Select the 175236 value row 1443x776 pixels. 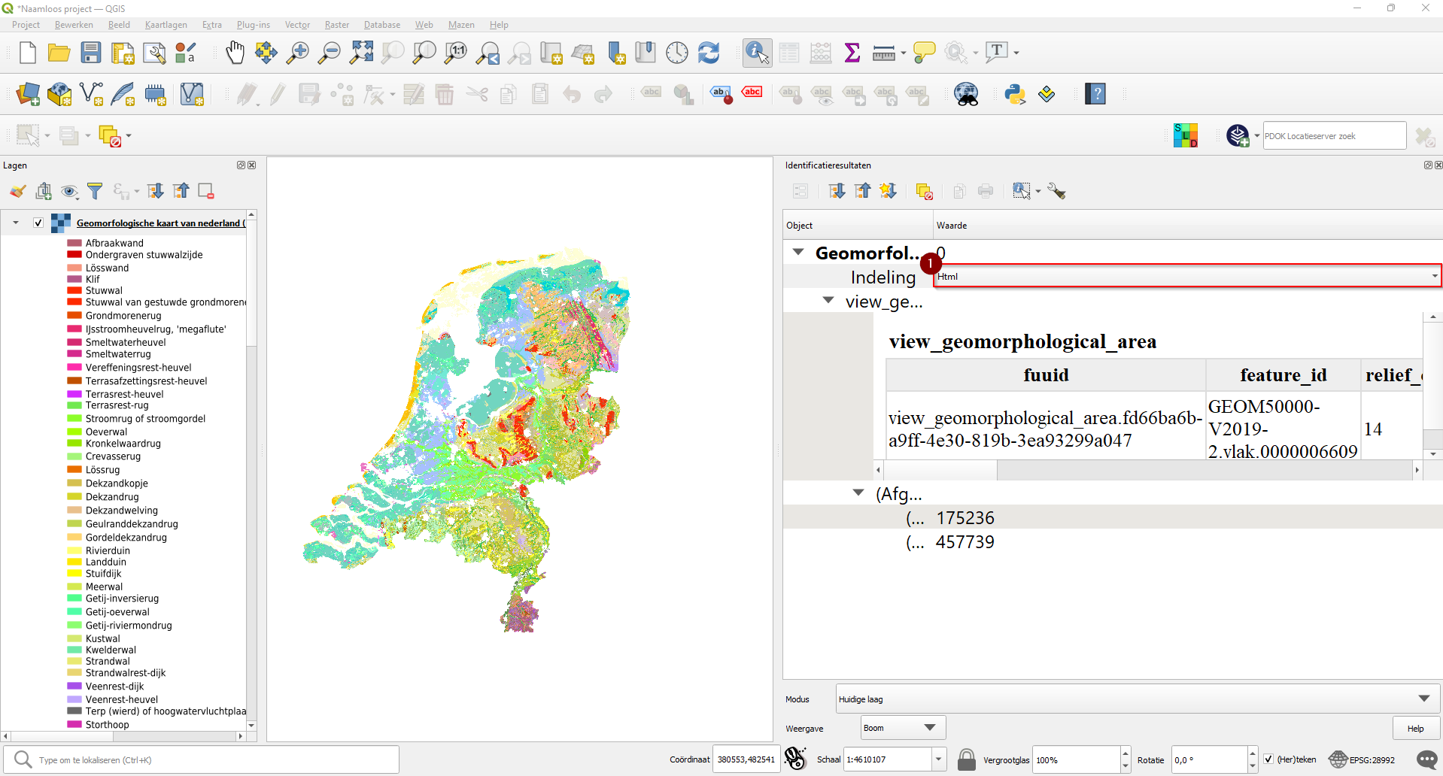coord(1113,517)
